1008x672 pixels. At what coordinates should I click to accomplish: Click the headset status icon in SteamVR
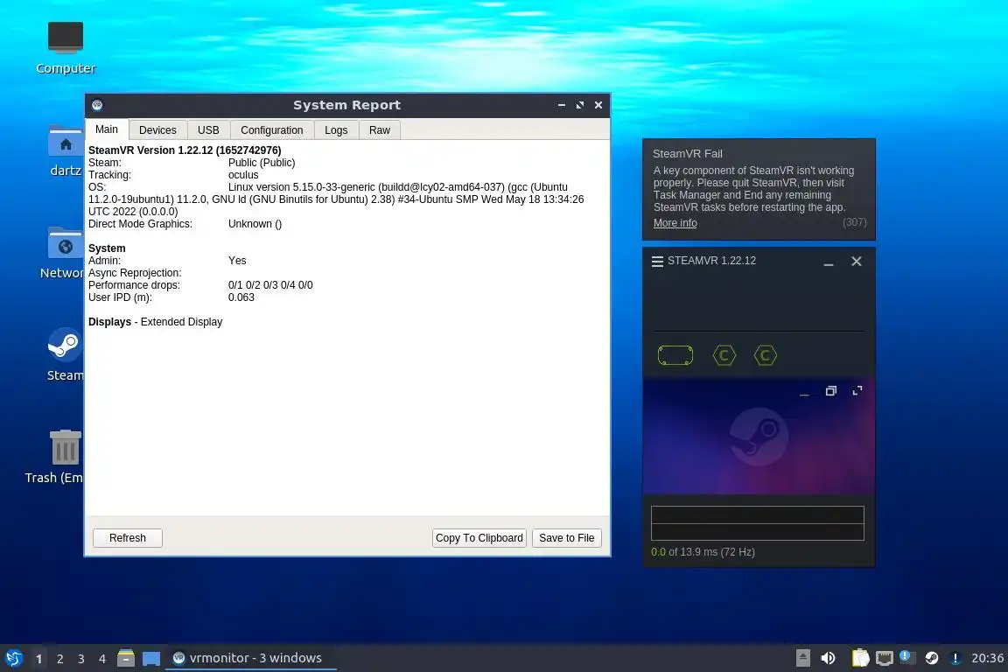[675, 355]
